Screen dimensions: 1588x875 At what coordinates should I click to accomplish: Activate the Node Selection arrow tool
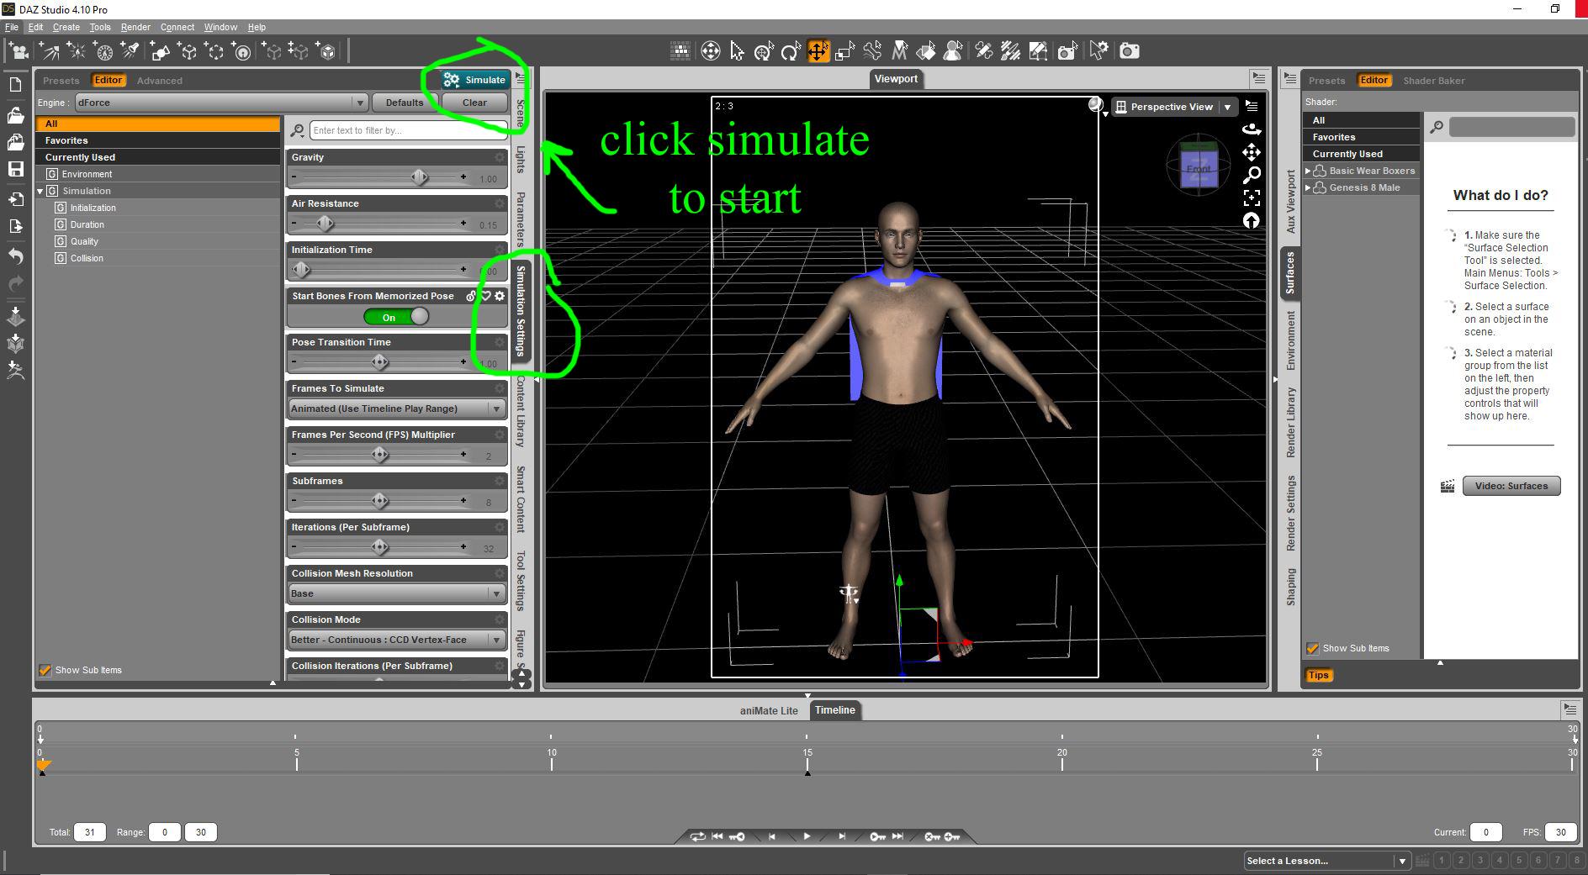pos(737,51)
